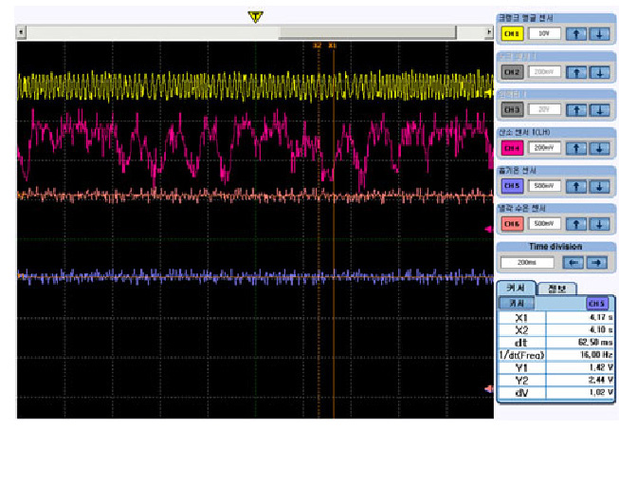
Task: Click the CH3 20V scale field
Action: [x=544, y=109]
